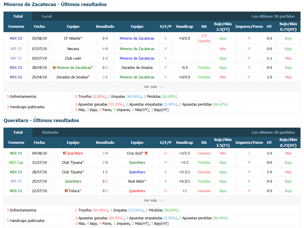Click the 'I' odd/even cell in the Cruz Azul row
Image resolution: width=304 pixels, height=228 pixels.
tap(249, 153)
